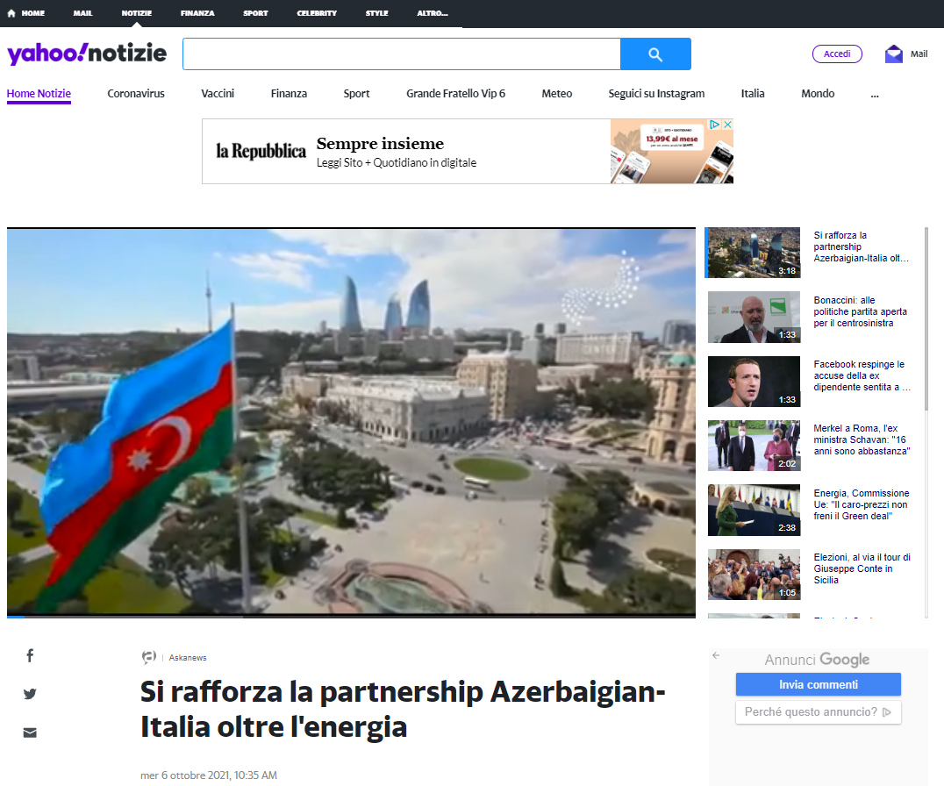This screenshot has height=786, width=944.
Task: Open STYLE in top bar
Action: pos(377,13)
